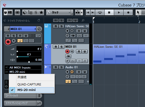Toggle the large red record enable button in inspector
The height and width of the screenshot is (107, 145).
point(8,42)
